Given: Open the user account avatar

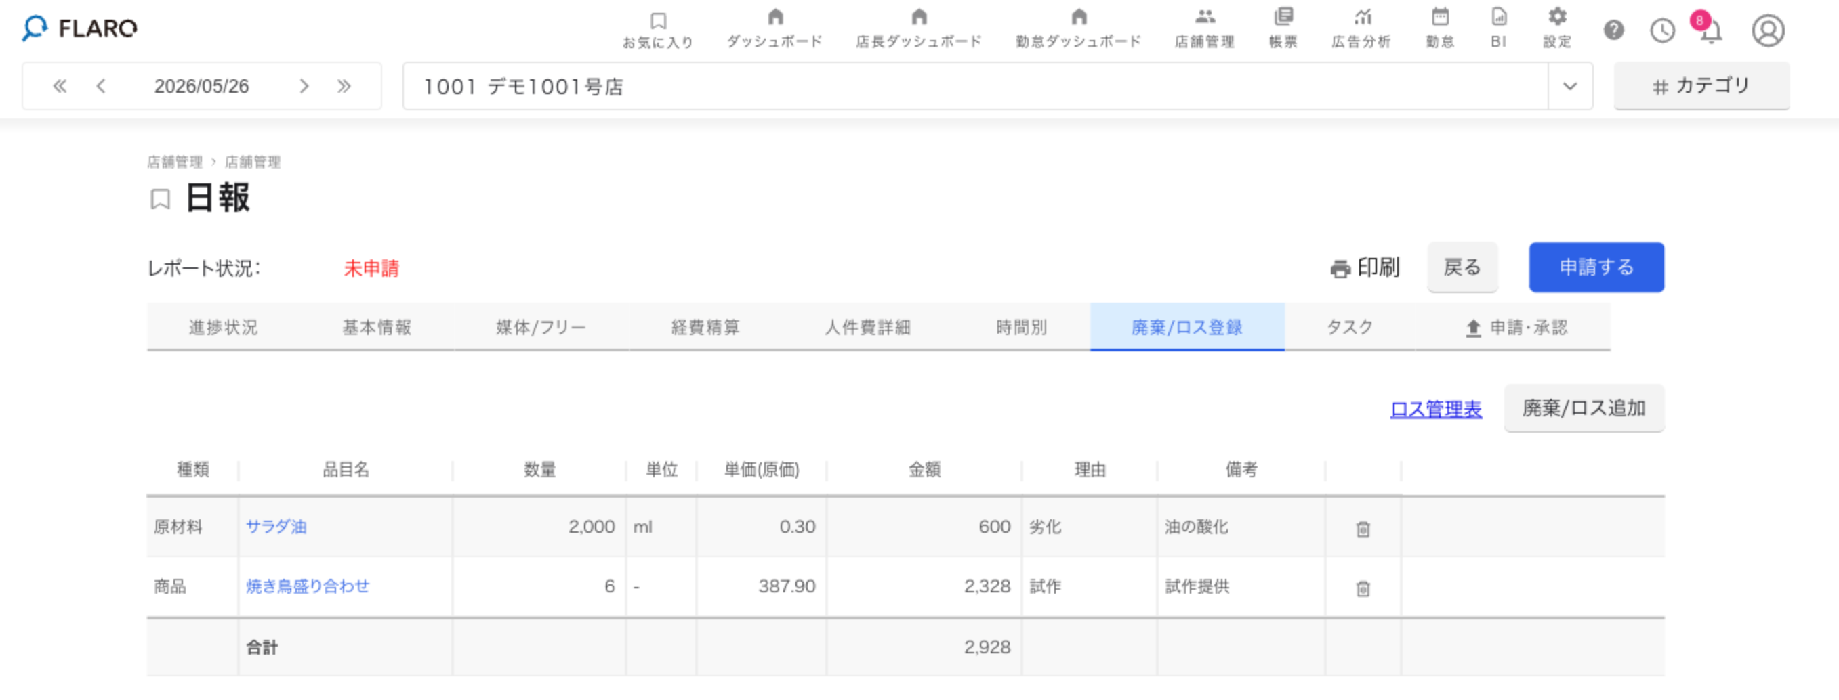Looking at the screenshot, I should (x=1768, y=30).
